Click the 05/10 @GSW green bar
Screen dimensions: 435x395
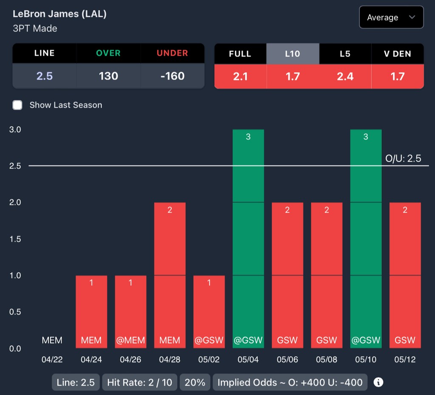366,239
